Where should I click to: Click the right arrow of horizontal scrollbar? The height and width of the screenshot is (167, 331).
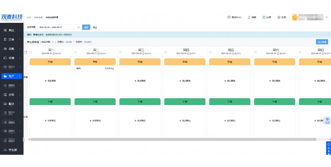[x=330, y=139]
